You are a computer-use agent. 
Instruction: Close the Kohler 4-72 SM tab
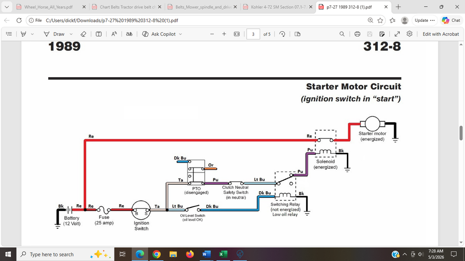pos(311,7)
